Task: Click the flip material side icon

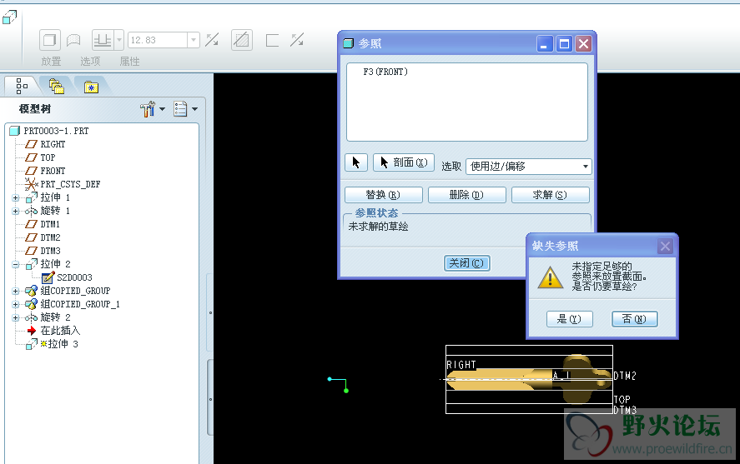Action: tap(297, 40)
